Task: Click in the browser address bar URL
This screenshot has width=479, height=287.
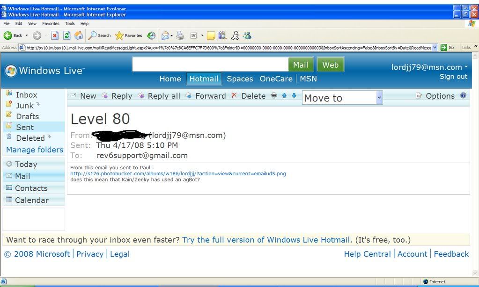Action: (228, 48)
